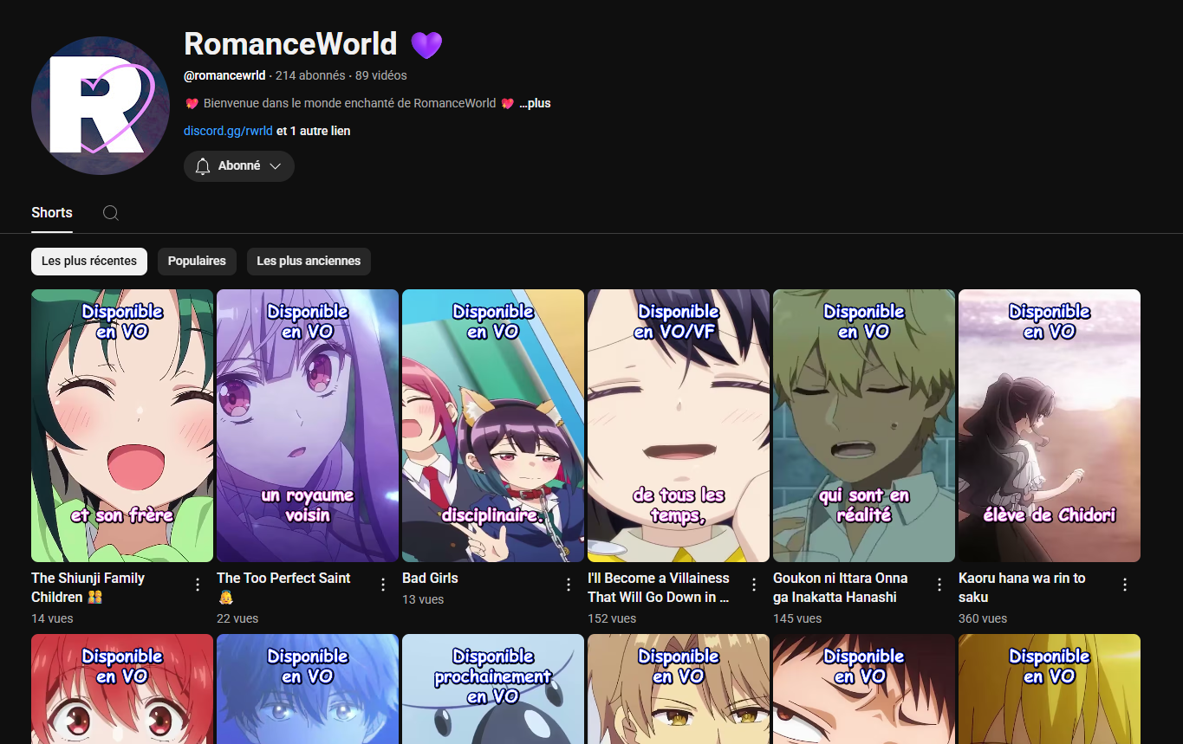Play The Shiunji Family Children short thumbnail
This screenshot has width=1183, height=744.
(122, 424)
